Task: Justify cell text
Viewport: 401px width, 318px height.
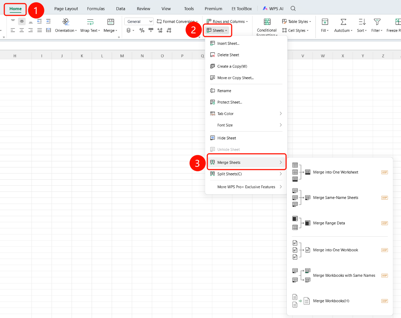Action: 39,30
